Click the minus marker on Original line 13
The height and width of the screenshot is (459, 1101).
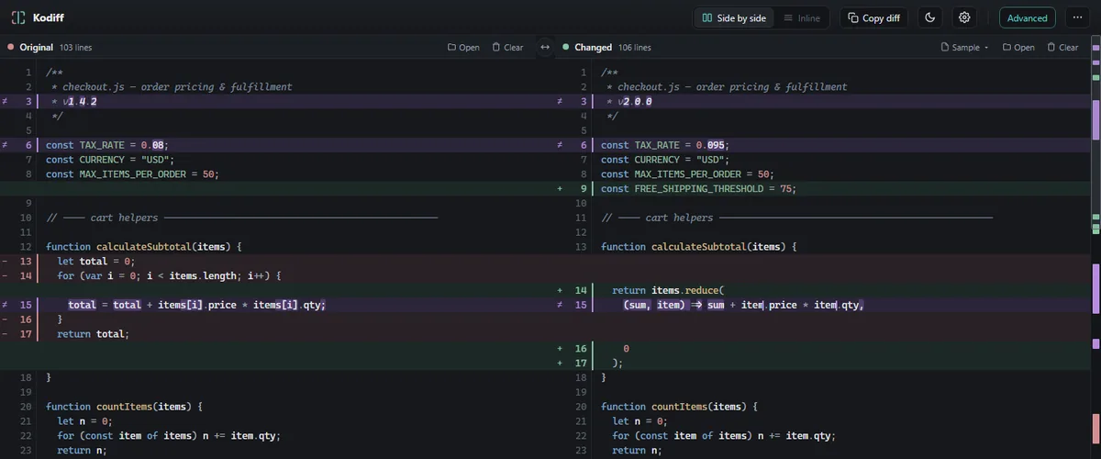6,262
